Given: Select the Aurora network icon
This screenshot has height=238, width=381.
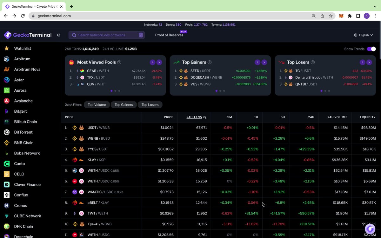Looking at the screenshot, I should [x=7, y=90].
